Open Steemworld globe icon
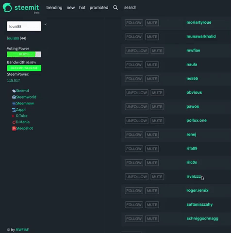Screen dimensions: 231x233 coord(14,97)
